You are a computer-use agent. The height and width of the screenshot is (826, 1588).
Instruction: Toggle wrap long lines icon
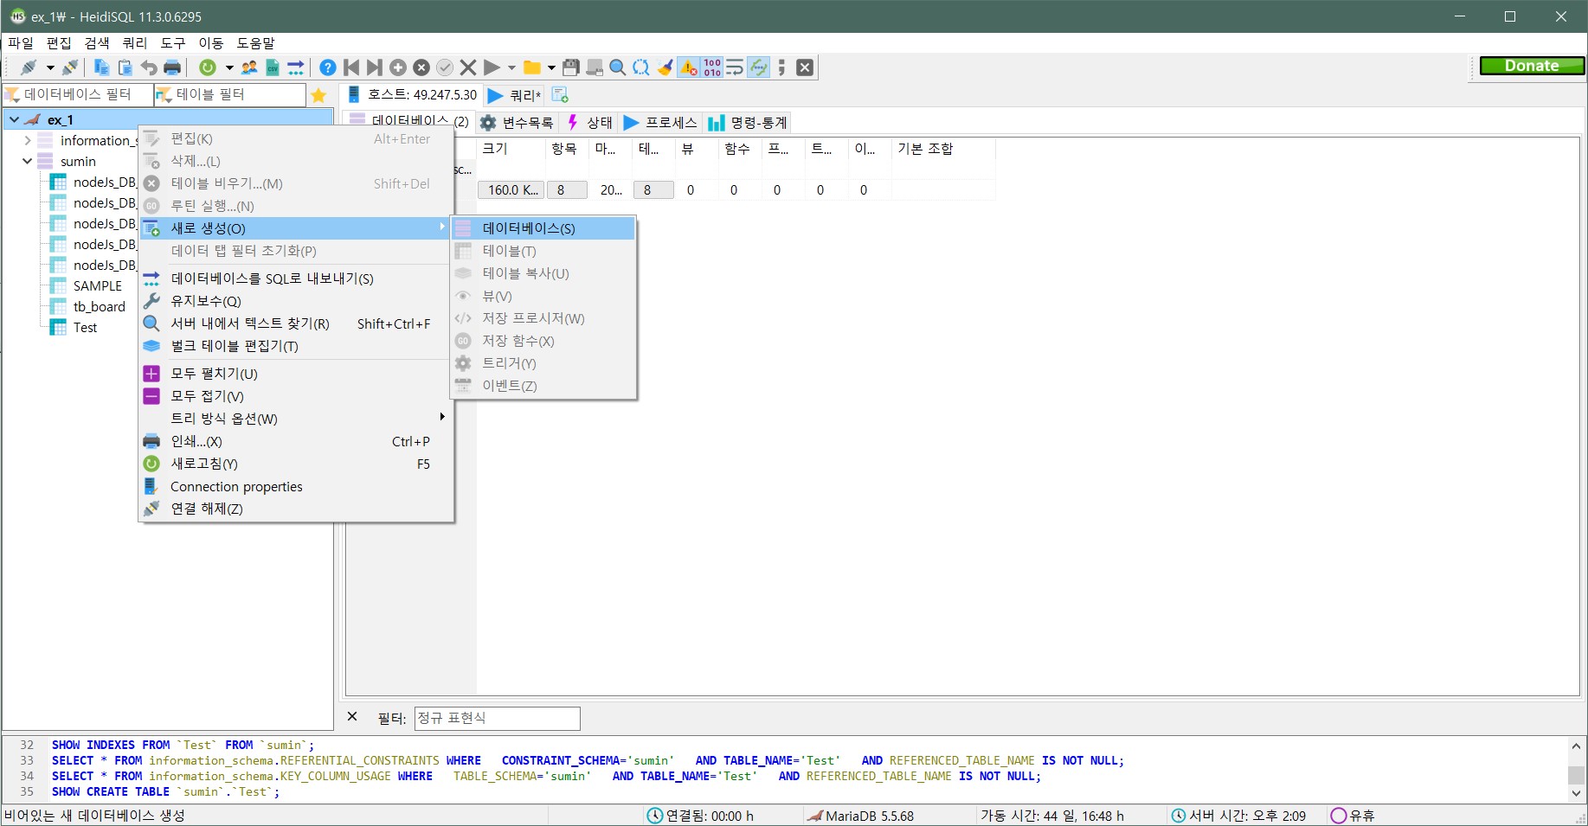click(735, 67)
